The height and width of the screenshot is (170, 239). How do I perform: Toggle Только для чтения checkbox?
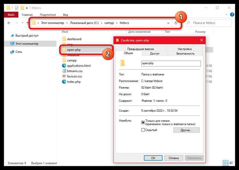tap(143, 122)
